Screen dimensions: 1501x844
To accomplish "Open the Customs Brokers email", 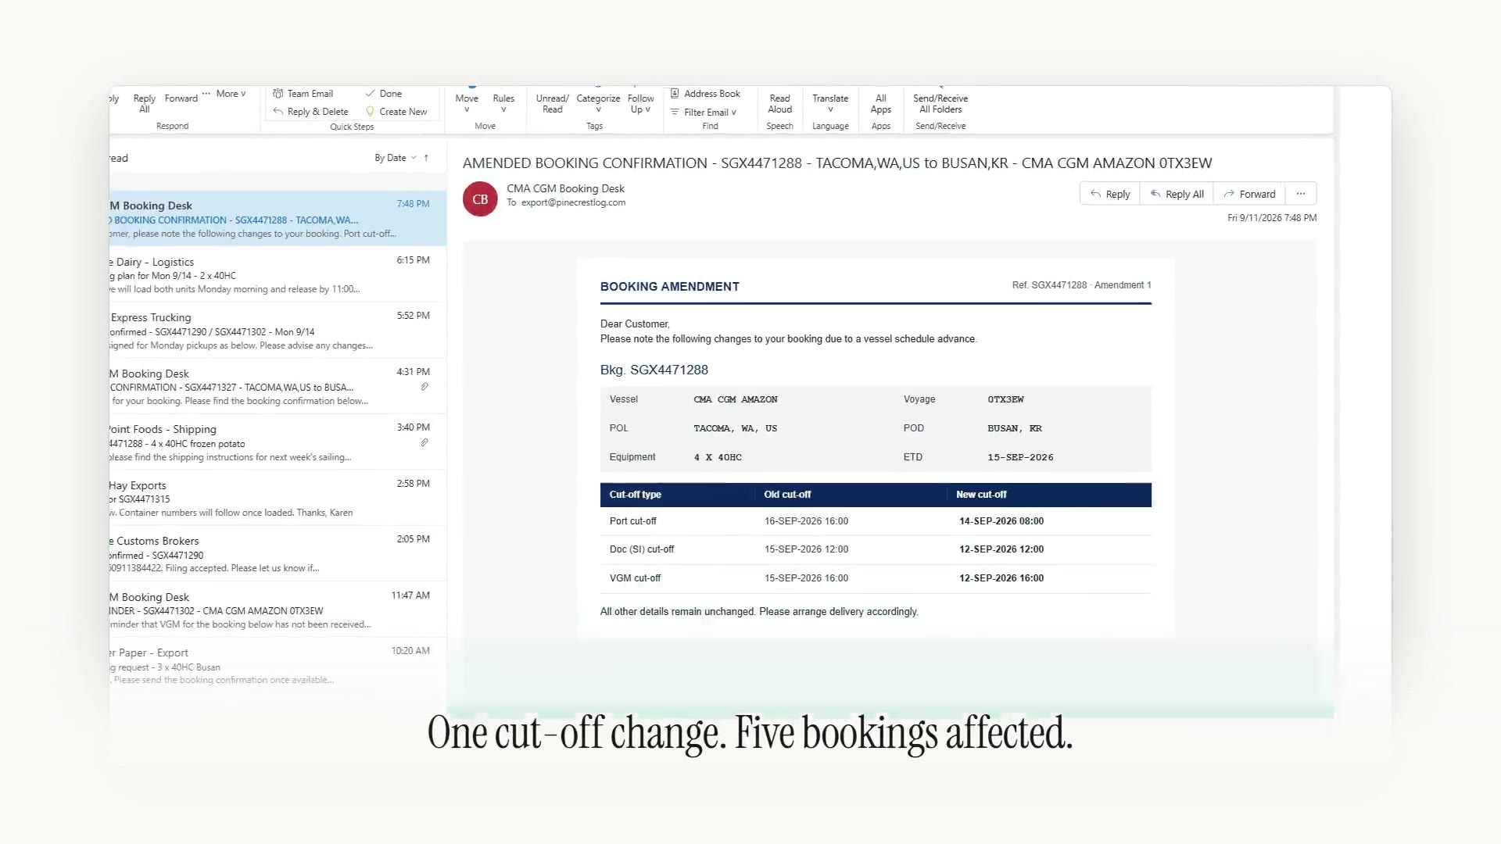I will [x=278, y=554].
